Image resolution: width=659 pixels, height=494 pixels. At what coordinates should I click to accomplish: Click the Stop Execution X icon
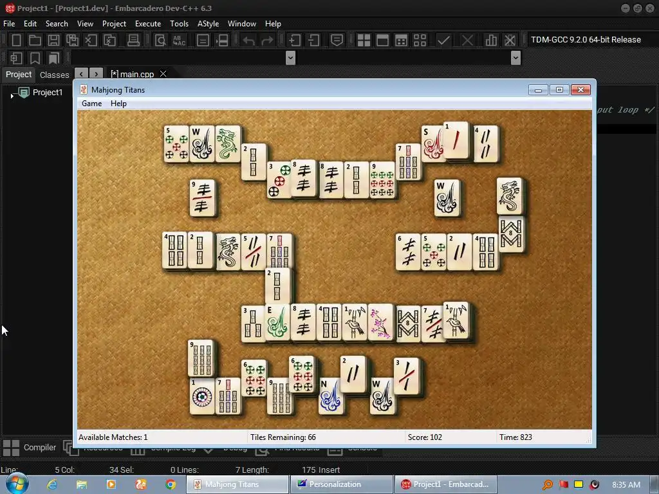click(x=467, y=41)
